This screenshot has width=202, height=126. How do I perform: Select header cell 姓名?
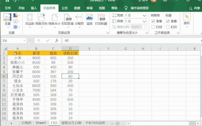click(18, 53)
